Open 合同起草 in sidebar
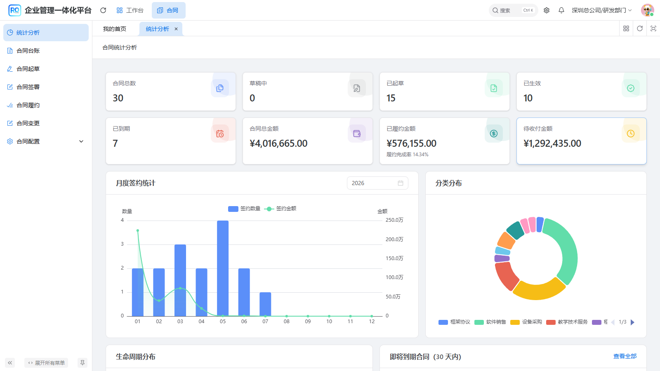 pyautogui.click(x=46, y=69)
